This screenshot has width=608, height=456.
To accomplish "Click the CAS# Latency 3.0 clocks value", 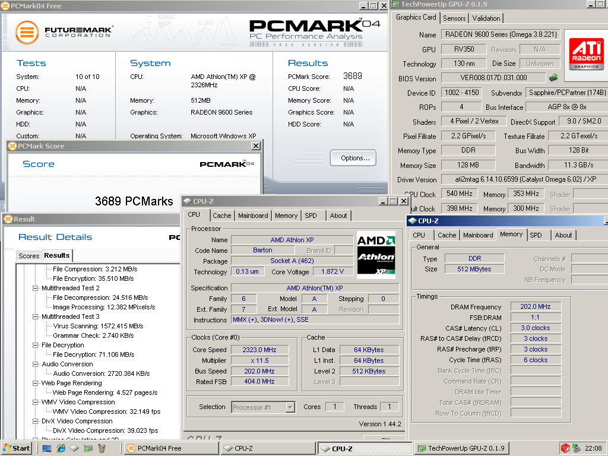I will [536, 328].
